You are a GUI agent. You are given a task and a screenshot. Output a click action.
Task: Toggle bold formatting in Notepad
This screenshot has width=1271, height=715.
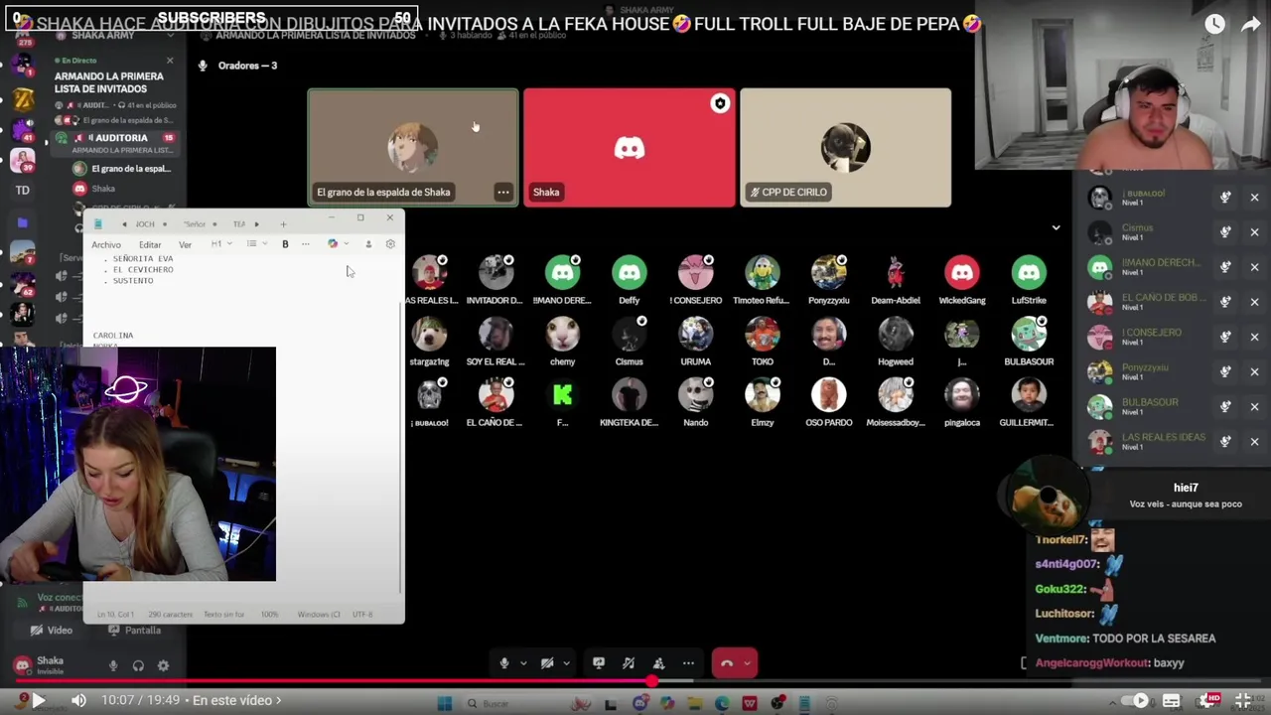285,244
